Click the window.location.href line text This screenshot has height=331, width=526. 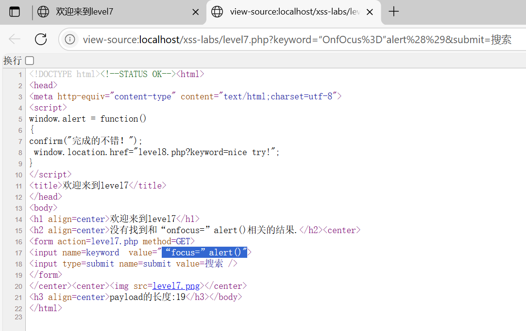156,152
